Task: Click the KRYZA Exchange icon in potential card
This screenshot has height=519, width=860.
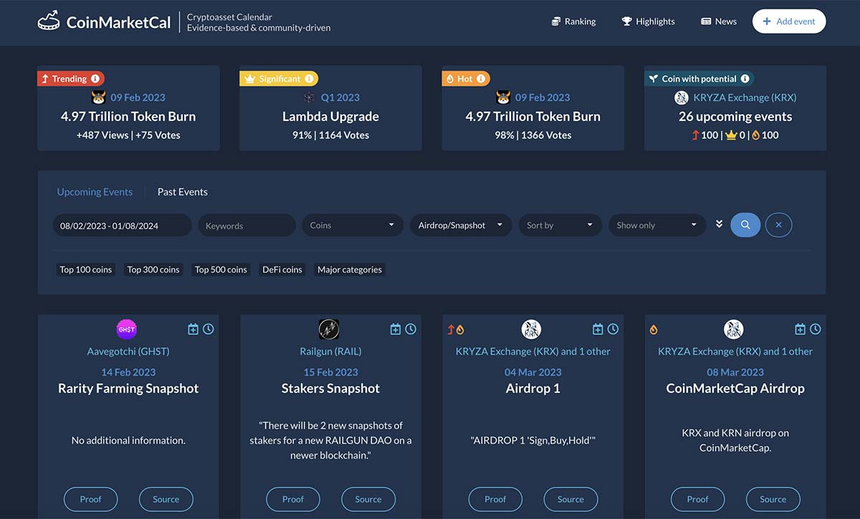Action: click(682, 97)
